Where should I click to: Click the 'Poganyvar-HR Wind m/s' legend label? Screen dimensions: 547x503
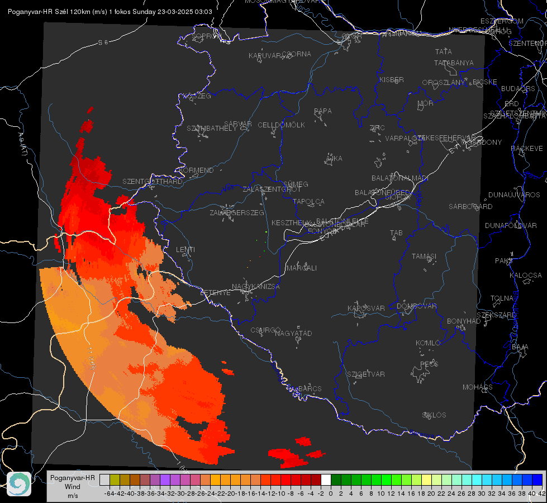(73, 487)
